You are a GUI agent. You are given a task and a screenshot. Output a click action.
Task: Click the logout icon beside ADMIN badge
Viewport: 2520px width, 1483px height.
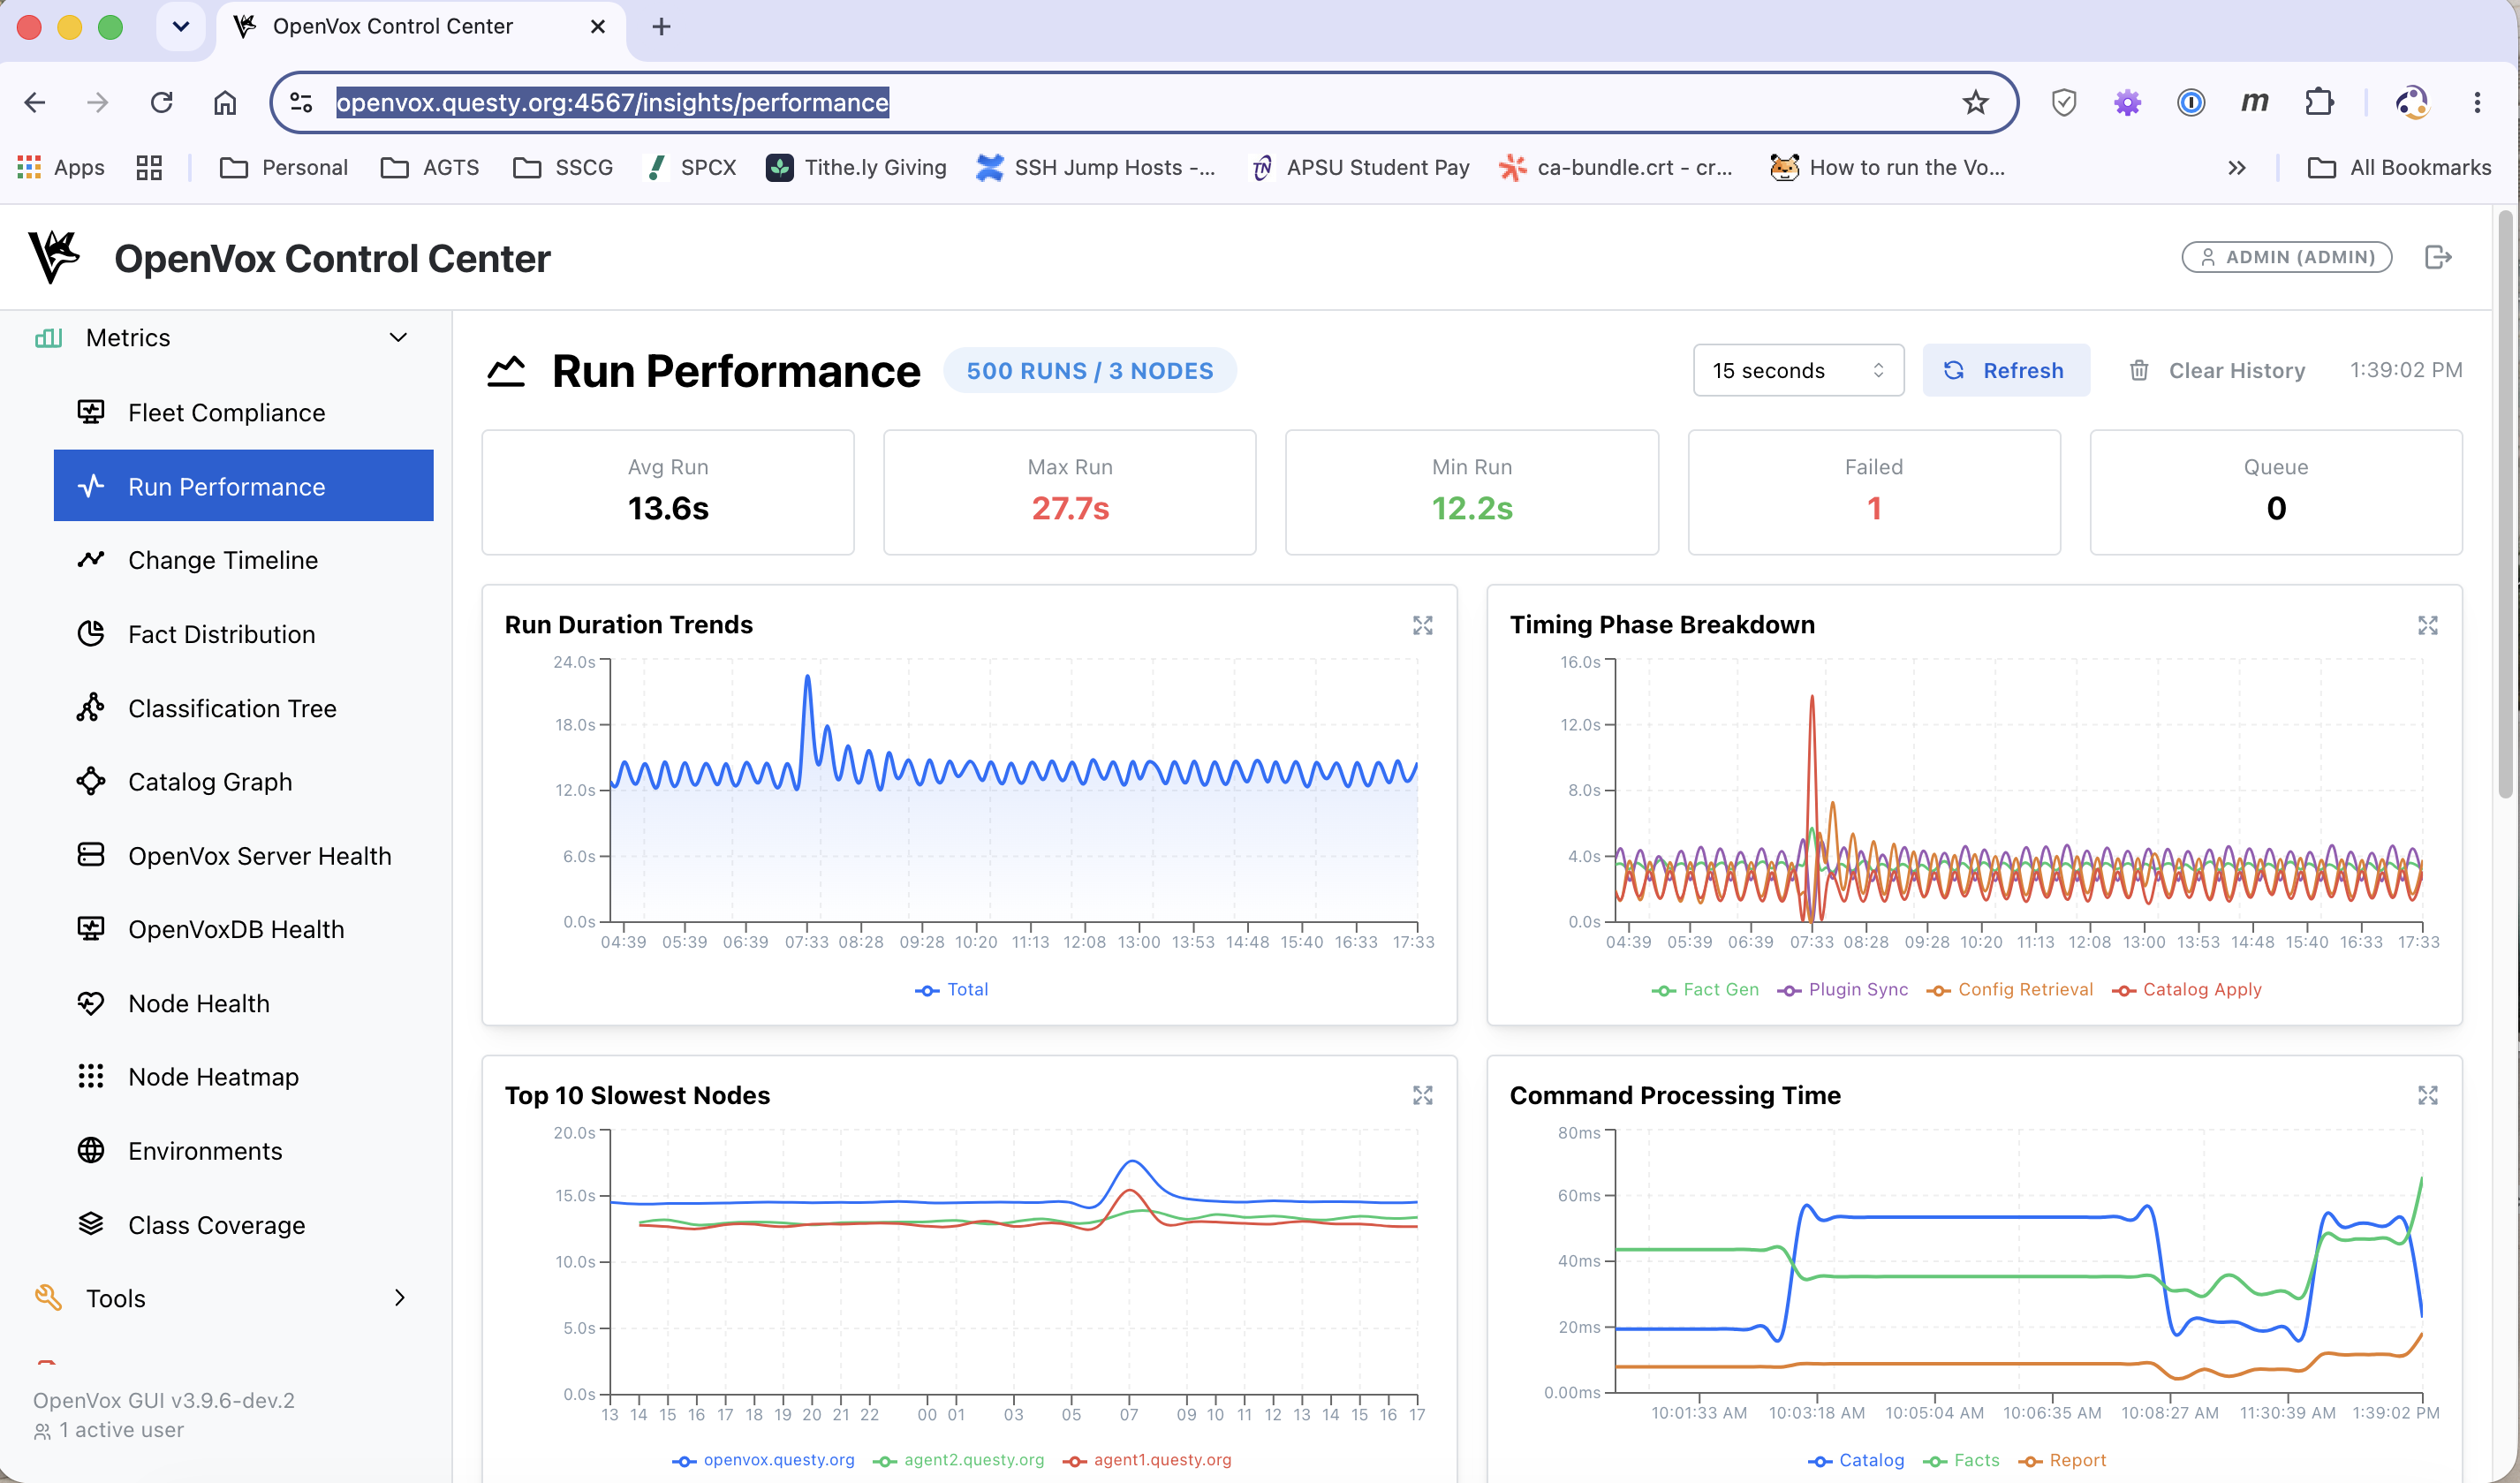2438,257
